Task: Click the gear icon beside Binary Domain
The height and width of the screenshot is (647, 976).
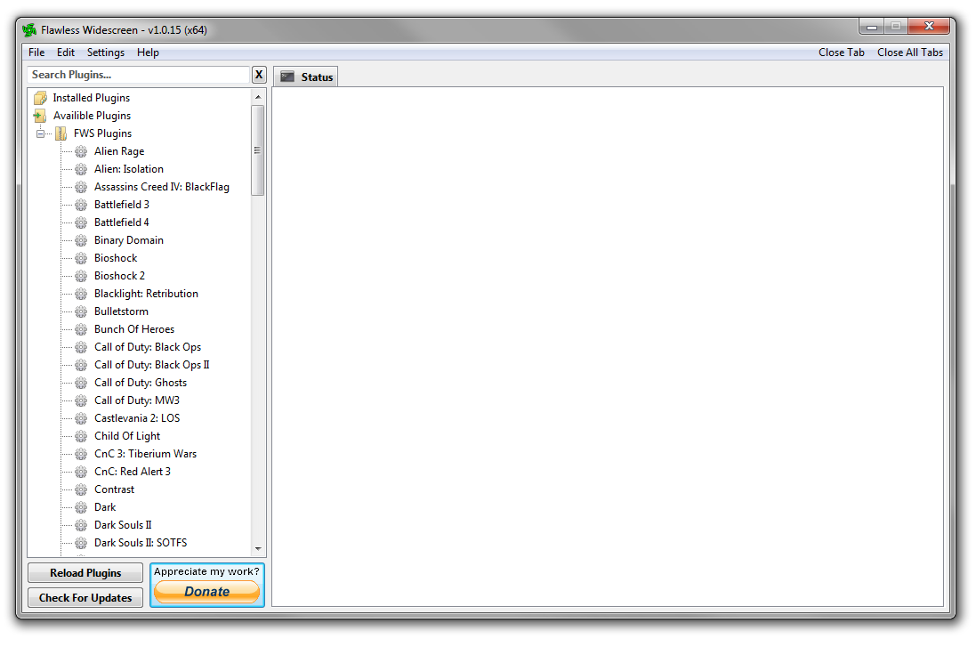Action: pos(81,240)
